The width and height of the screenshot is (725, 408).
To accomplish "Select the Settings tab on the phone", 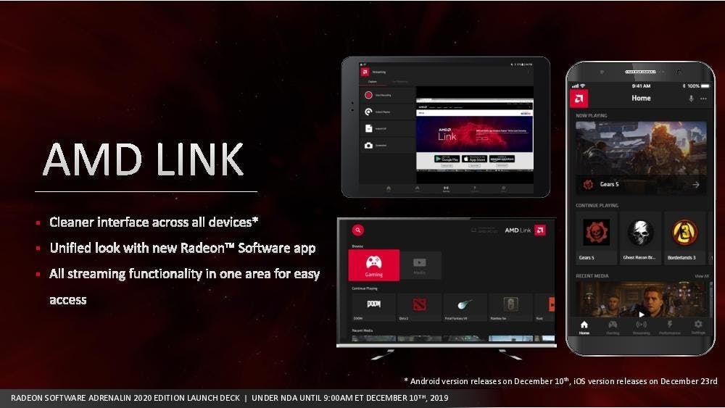I will click(x=698, y=327).
